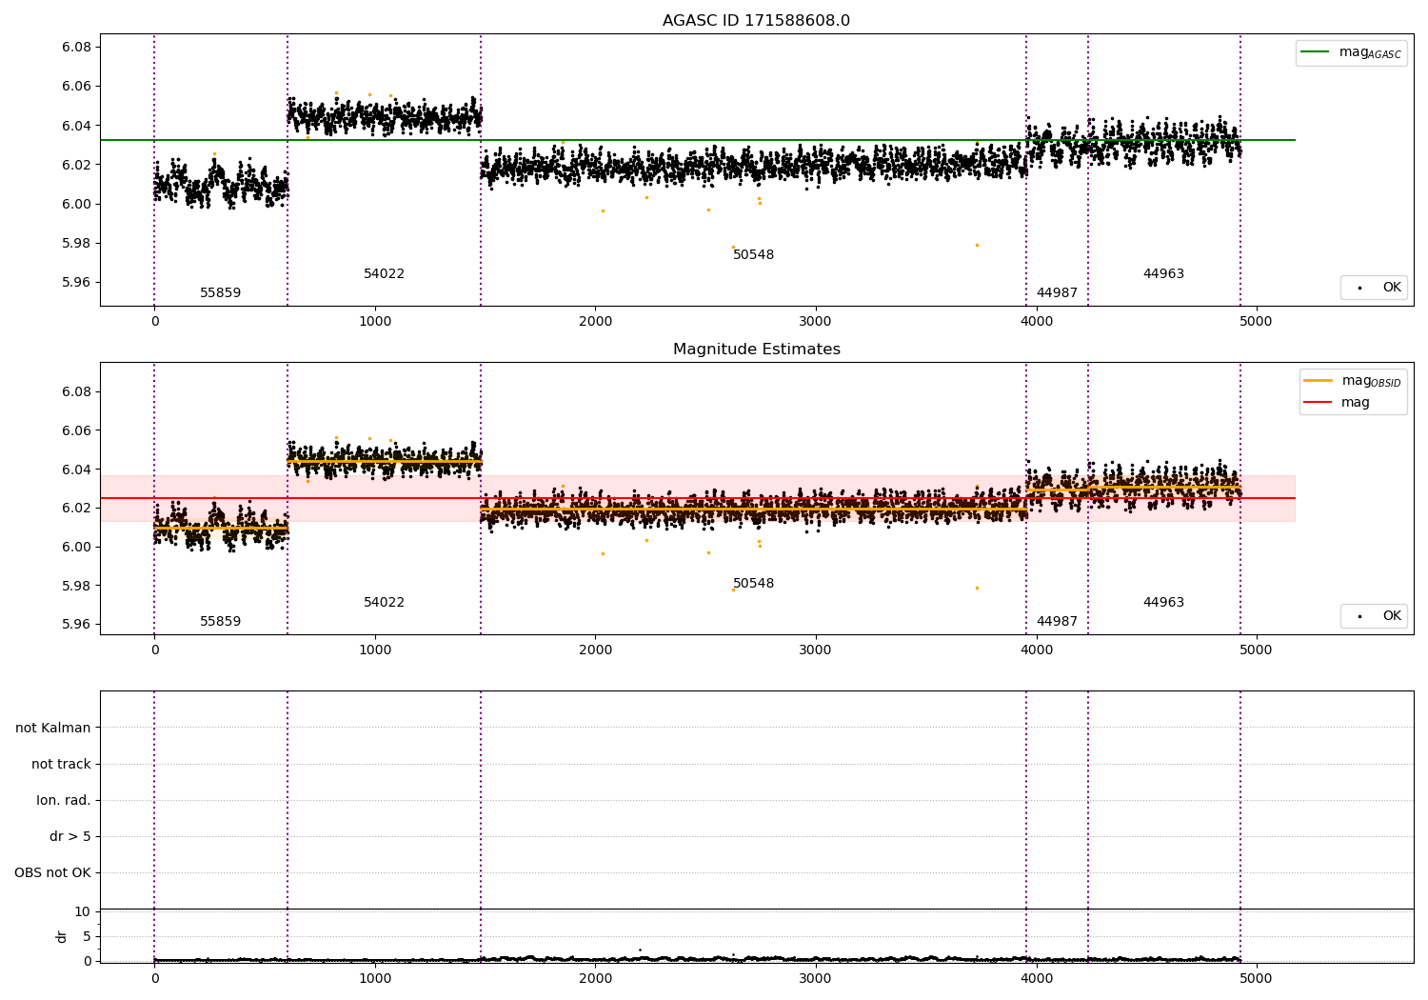Screen dimensions: 1428x1000
Task: Click the green line sample in mag AGASC legend
Action: click(x=1316, y=52)
